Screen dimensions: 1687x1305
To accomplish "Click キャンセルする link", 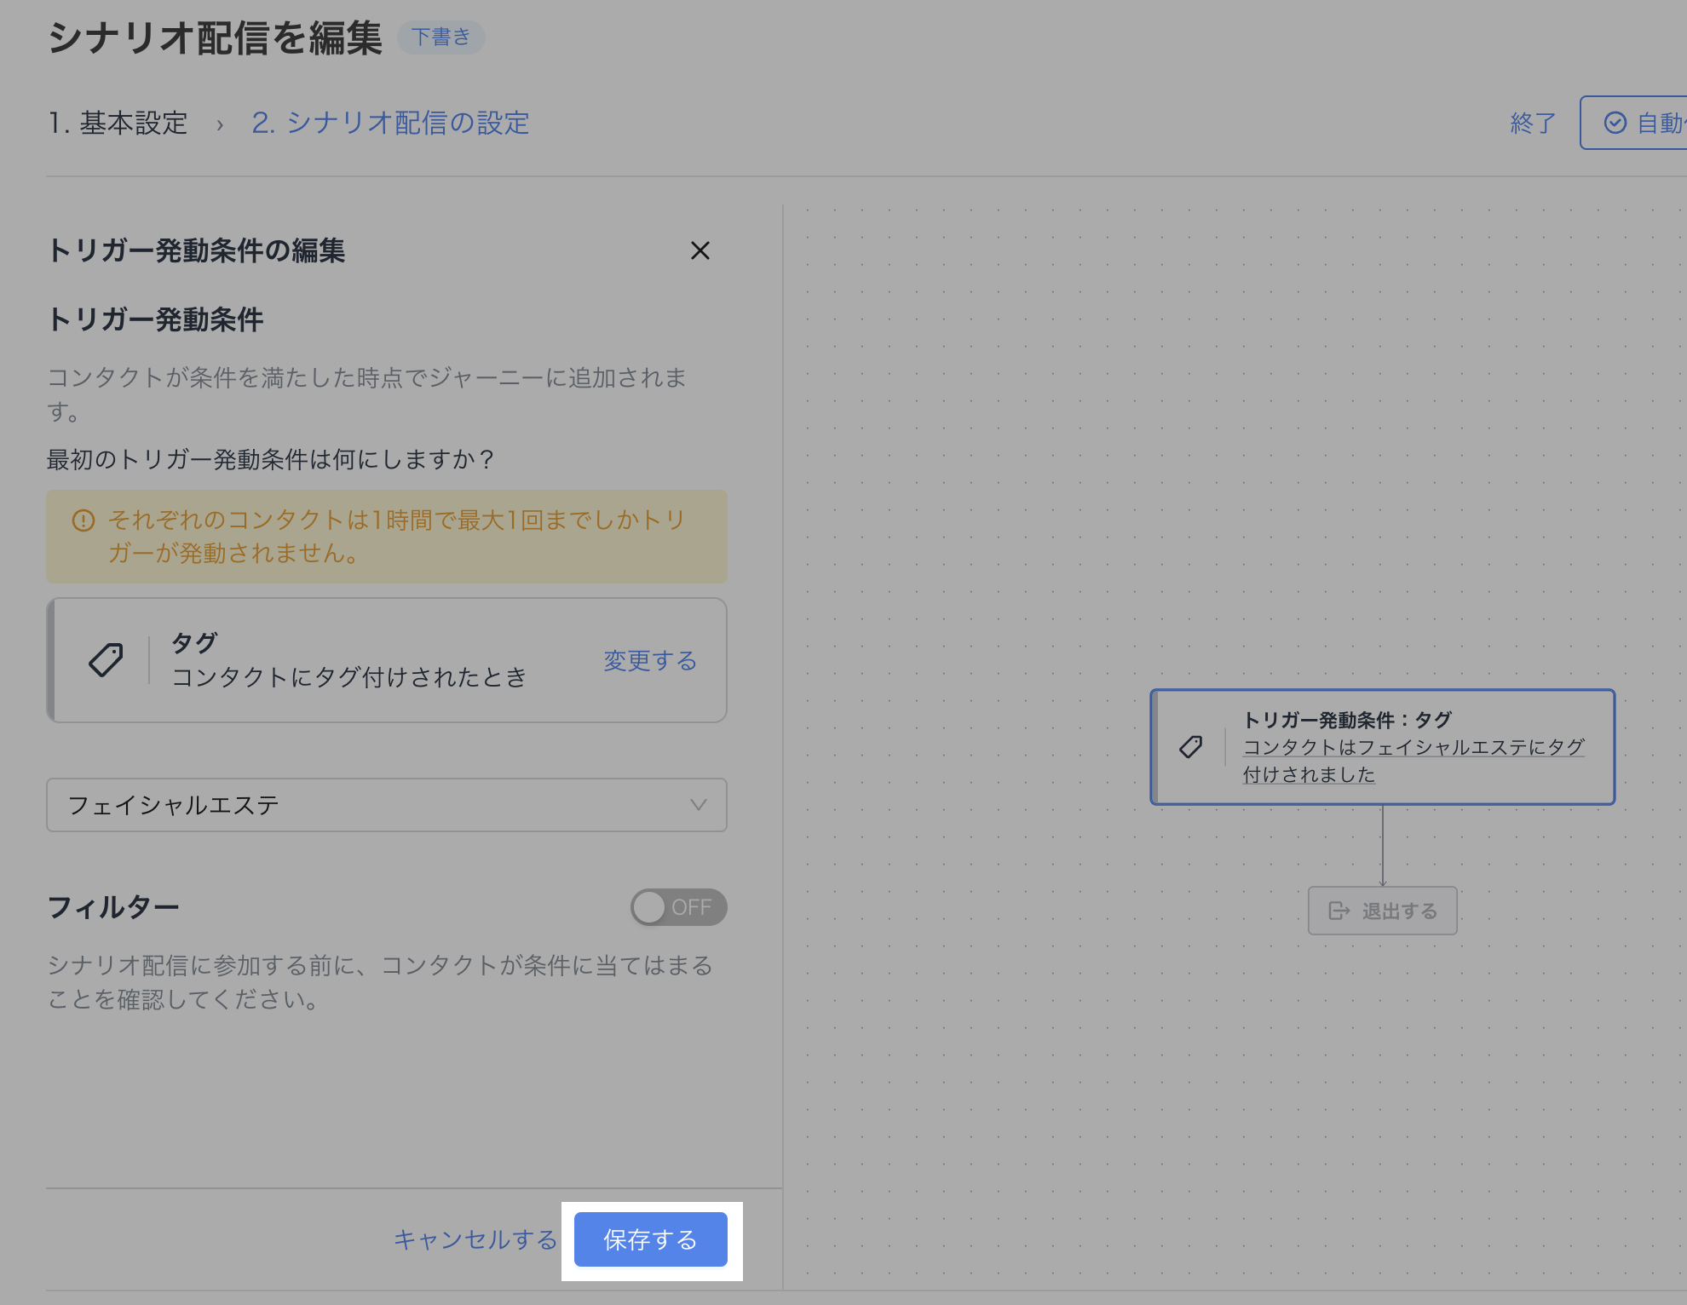I will [x=475, y=1239].
